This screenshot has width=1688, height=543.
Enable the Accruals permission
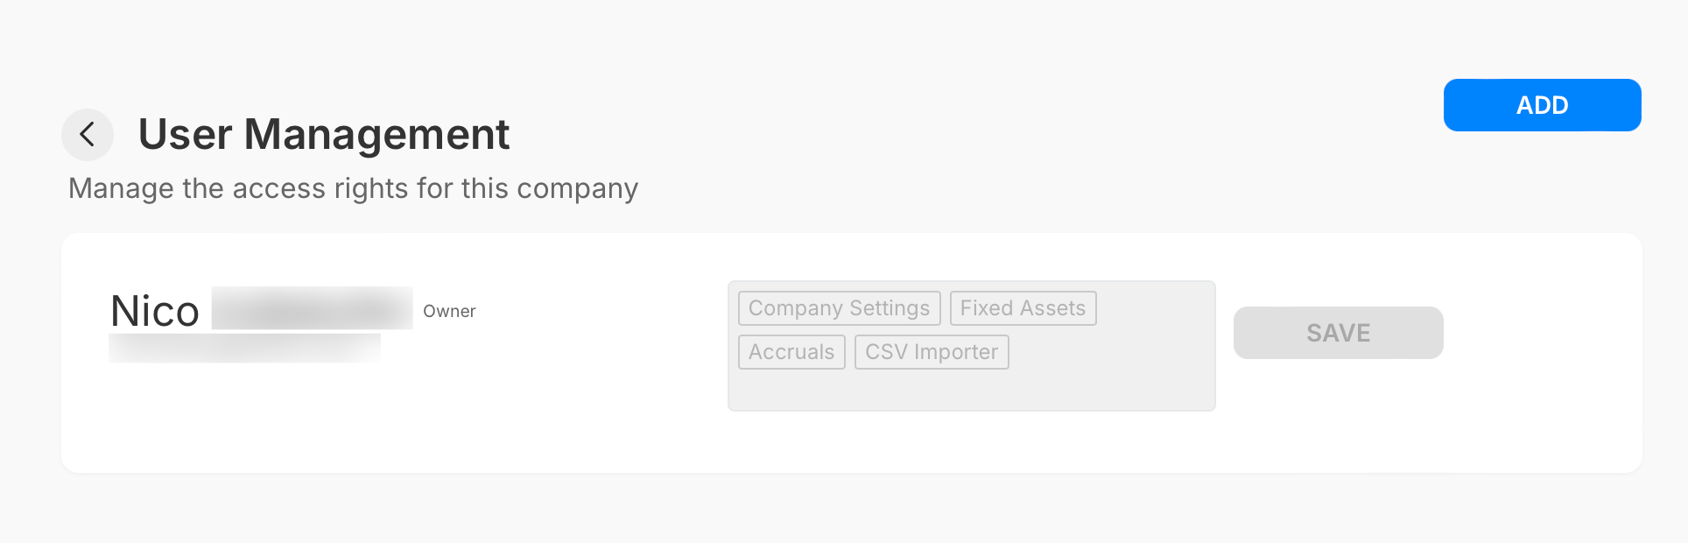[x=791, y=352]
